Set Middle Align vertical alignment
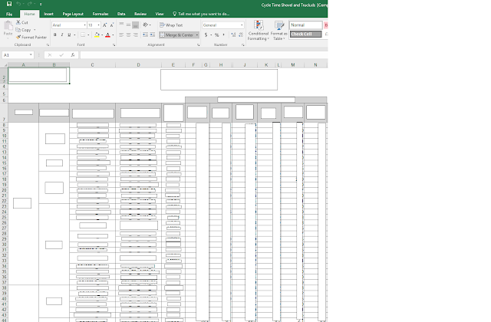This screenshot has height=322, width=491. tap(128, 25)
